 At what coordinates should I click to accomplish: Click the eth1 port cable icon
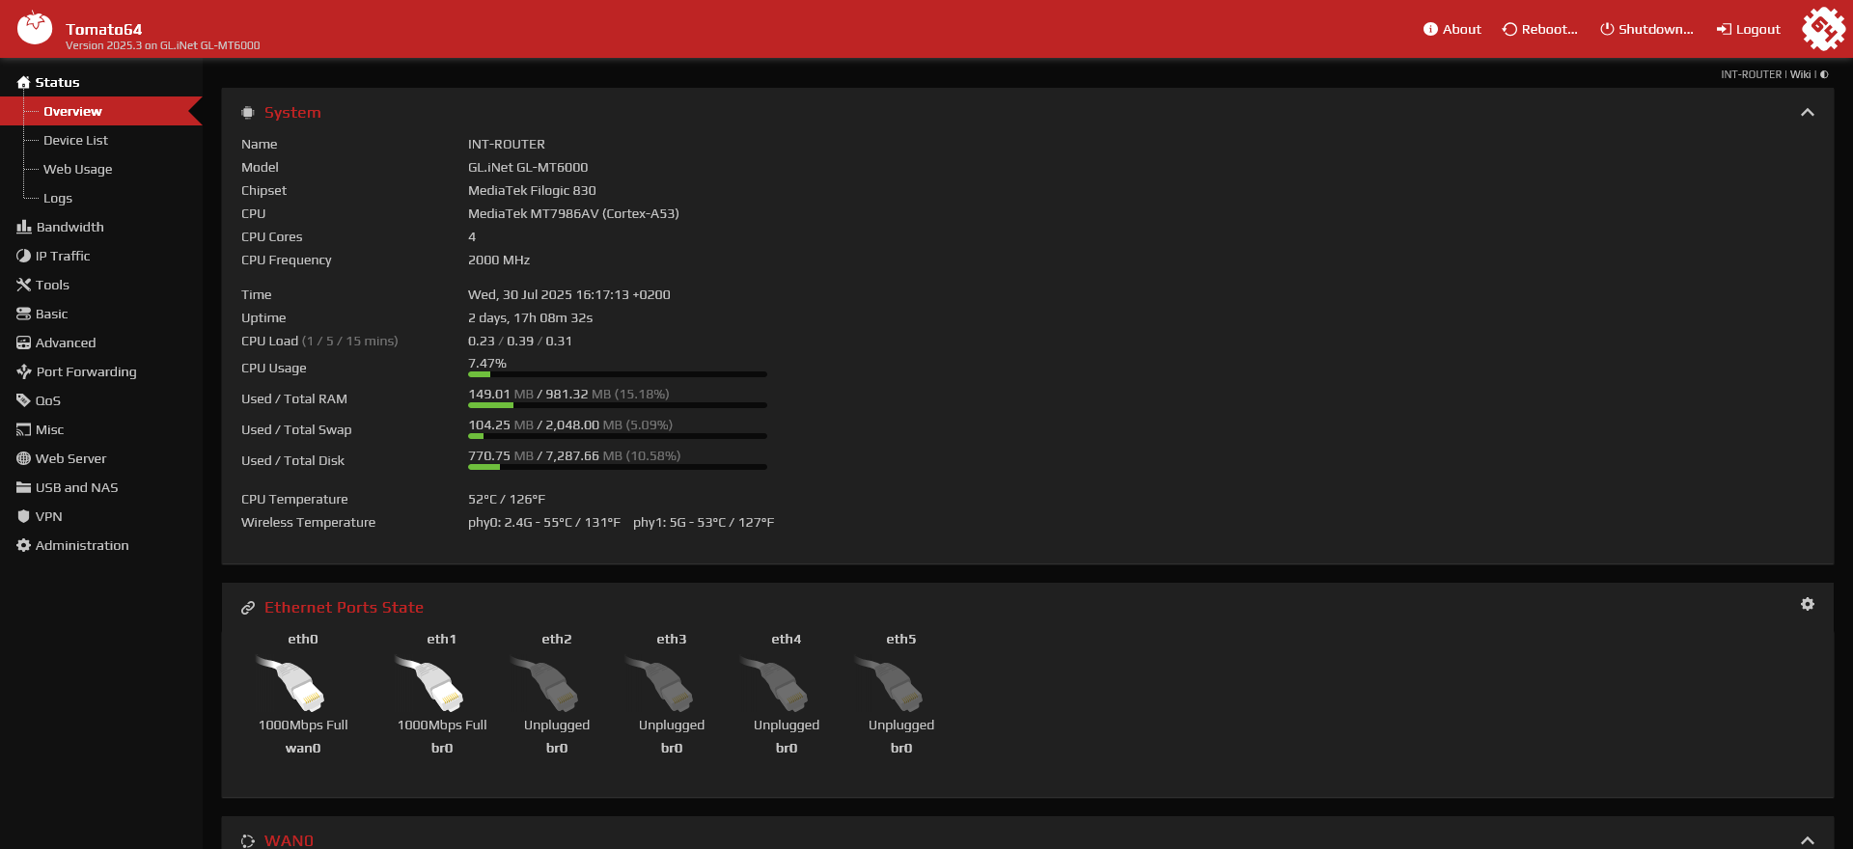[429, 683]
